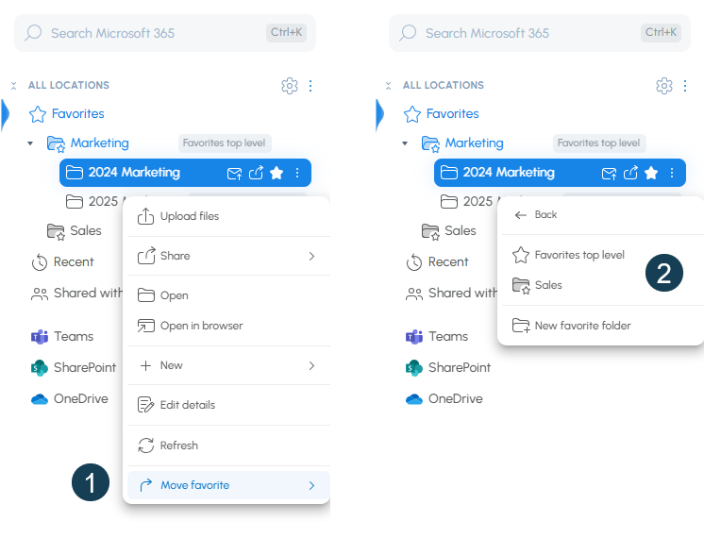Collapse All Locations section in left pane
Image resolution: width=704 pixels, height=538 pixels.
(x=14, y=85)
